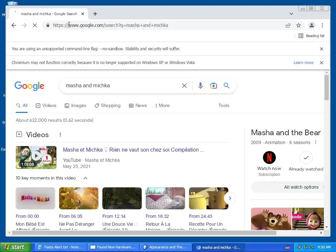Screen dimensions: 336x252
Task: Open the Learn more link
Action: pos(304,63)
